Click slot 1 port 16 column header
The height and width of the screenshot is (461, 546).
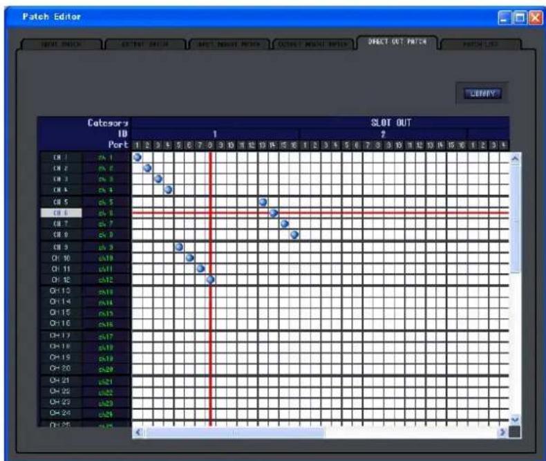(x=294, y=145)
